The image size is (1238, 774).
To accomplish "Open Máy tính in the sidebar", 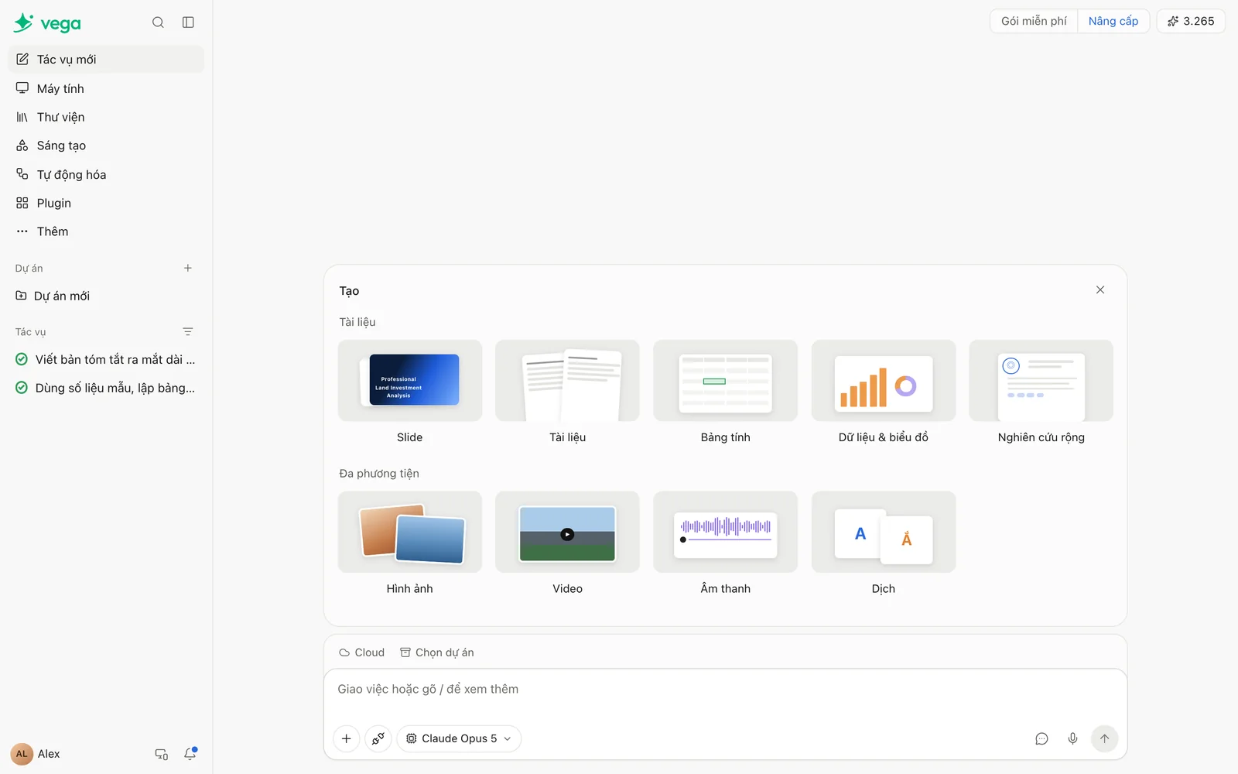I will pyautogui.click(x=106, y=88).
